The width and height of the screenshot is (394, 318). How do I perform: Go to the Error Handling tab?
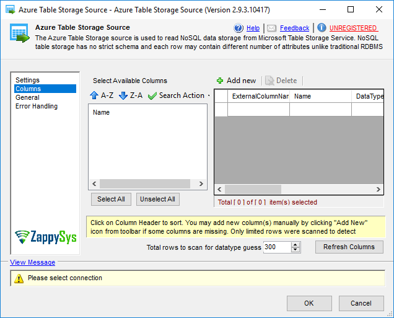(37, 106)
